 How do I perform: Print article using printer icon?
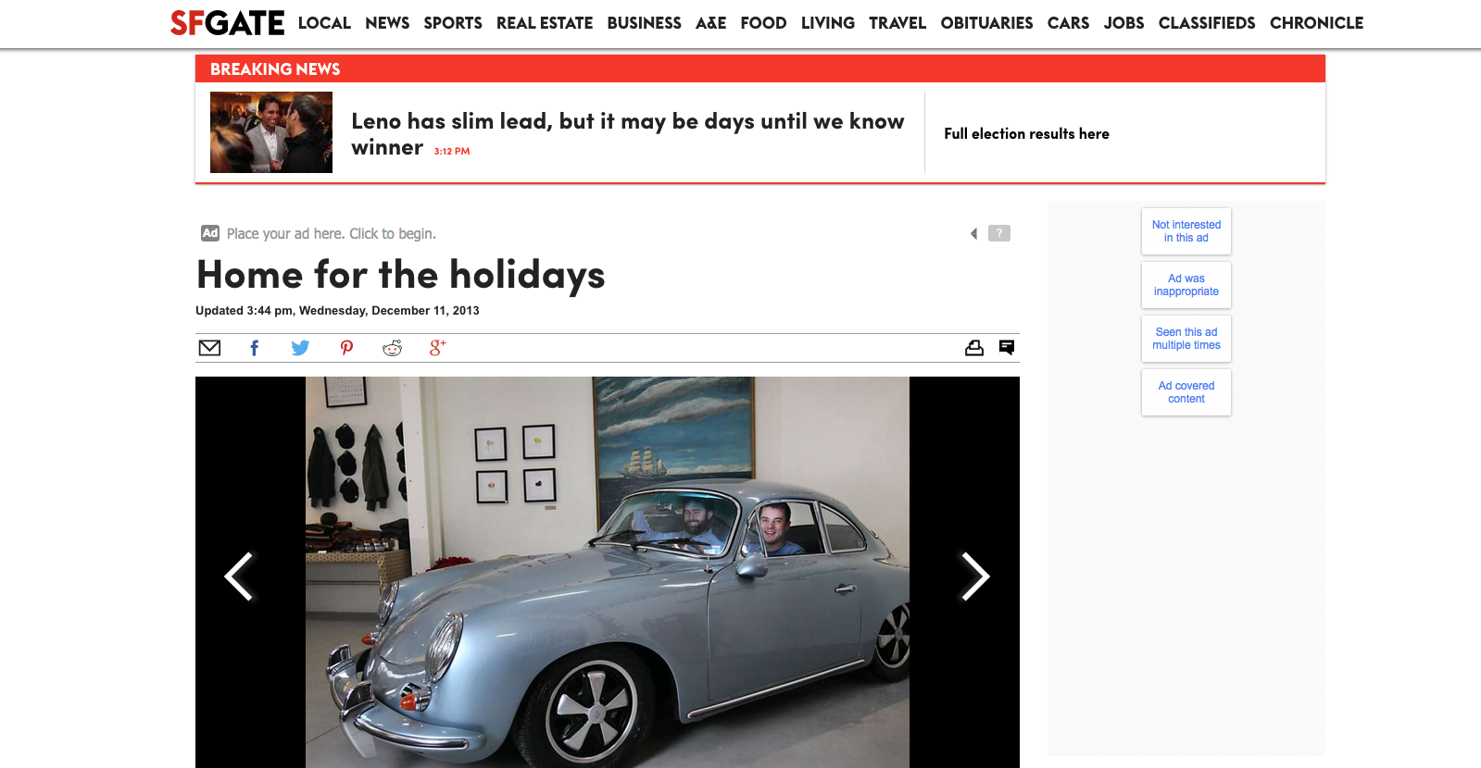[974, 348]
